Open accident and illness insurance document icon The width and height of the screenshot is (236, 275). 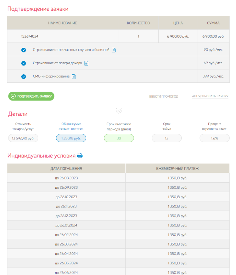114,50
